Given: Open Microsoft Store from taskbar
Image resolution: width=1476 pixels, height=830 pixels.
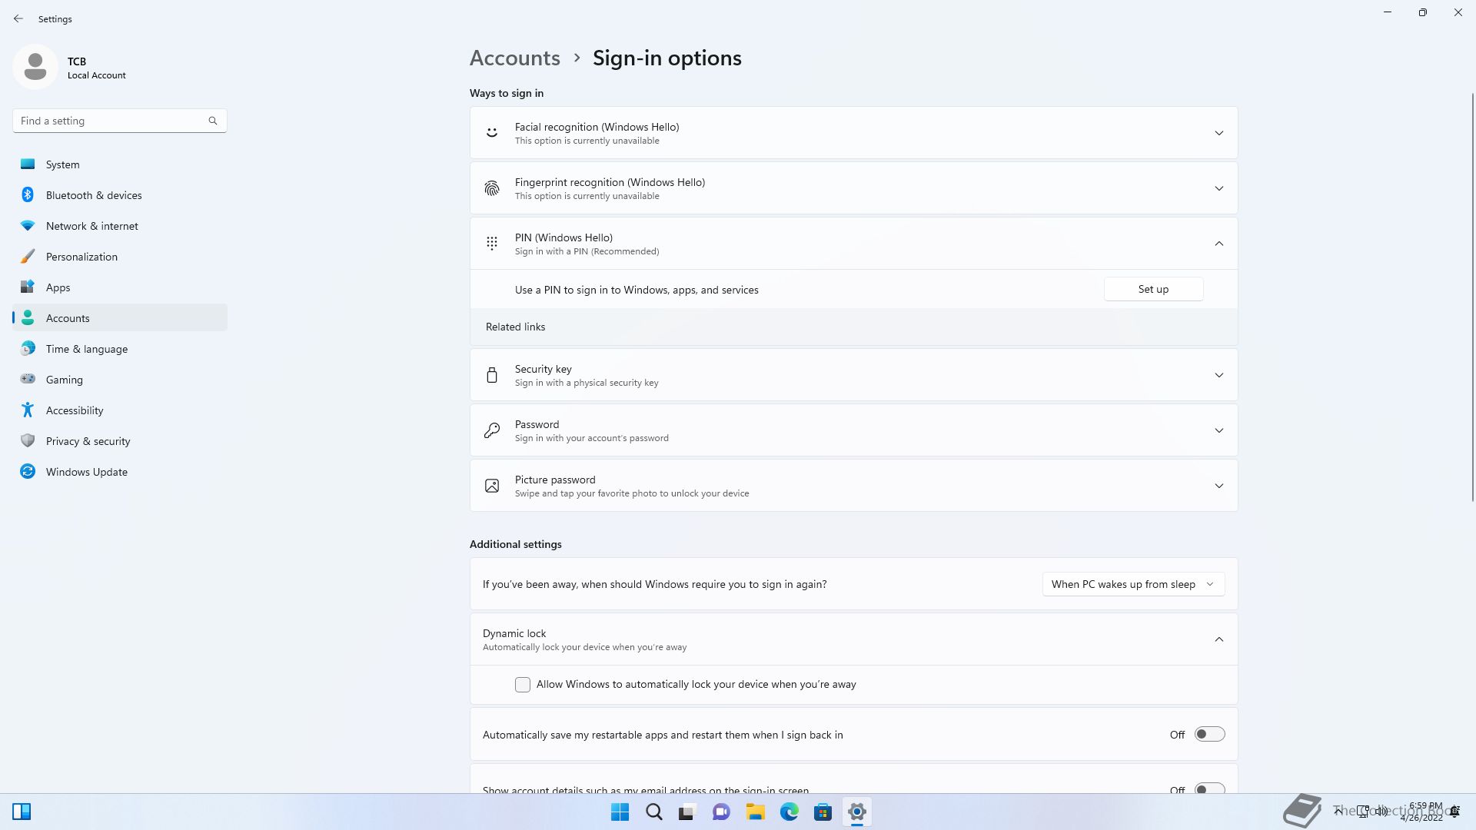Looking at the screenshot, I should (823, 812).
